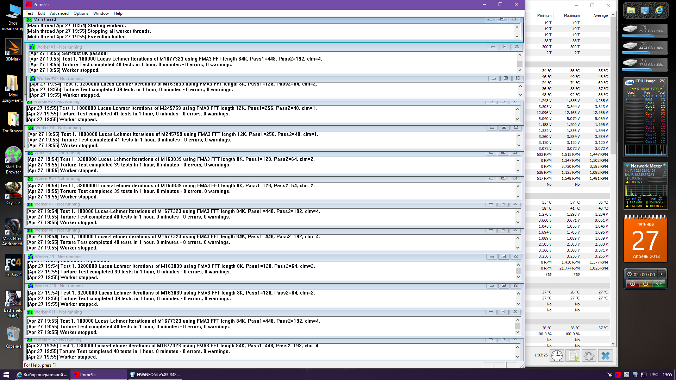Open the Window menu
Image resolution: width=676 pixels, height=380 pixels.
[x=101, y=13]
